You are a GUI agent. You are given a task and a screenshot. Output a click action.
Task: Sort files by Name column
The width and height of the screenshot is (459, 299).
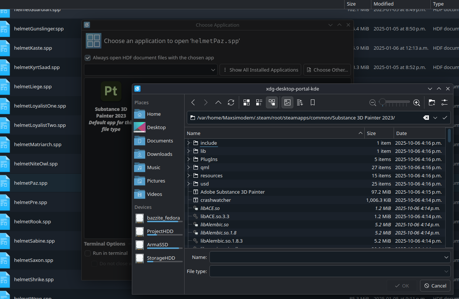[275, 133]
